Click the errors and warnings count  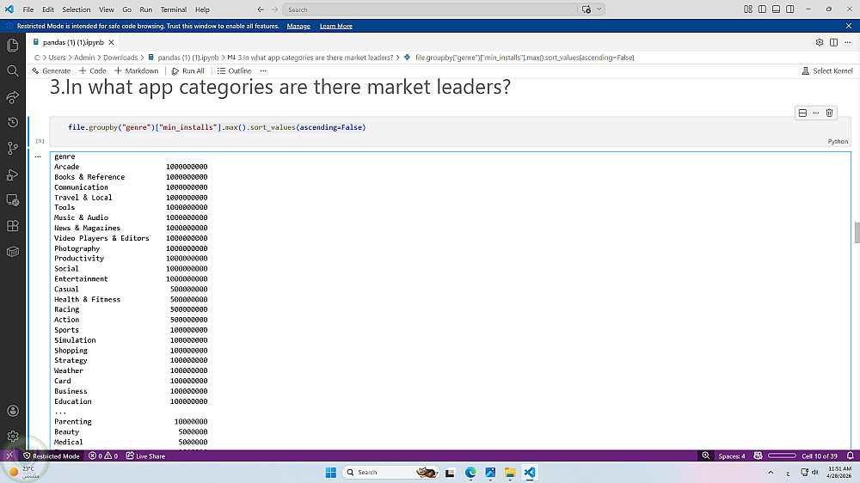[103, 455]
